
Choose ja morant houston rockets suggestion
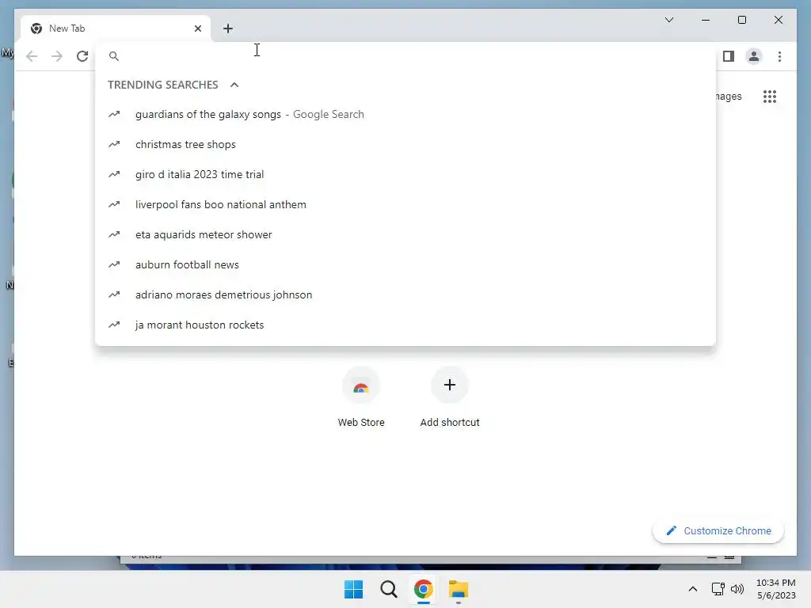tap(405, 324)
